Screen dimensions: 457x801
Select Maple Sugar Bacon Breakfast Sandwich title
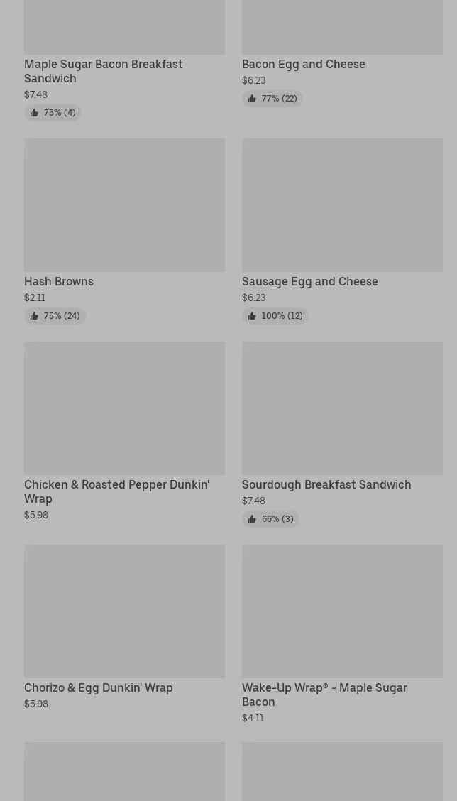point(103,71)
